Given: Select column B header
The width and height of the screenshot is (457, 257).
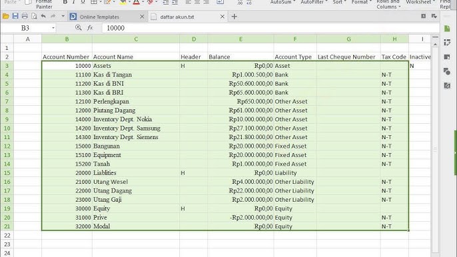Looking at the screenshot, I should (x=67, y=39).
